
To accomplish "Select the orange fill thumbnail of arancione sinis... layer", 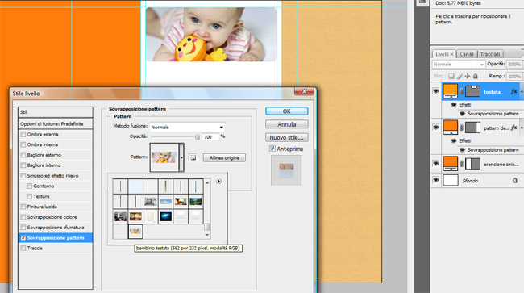I will point(450,164).
